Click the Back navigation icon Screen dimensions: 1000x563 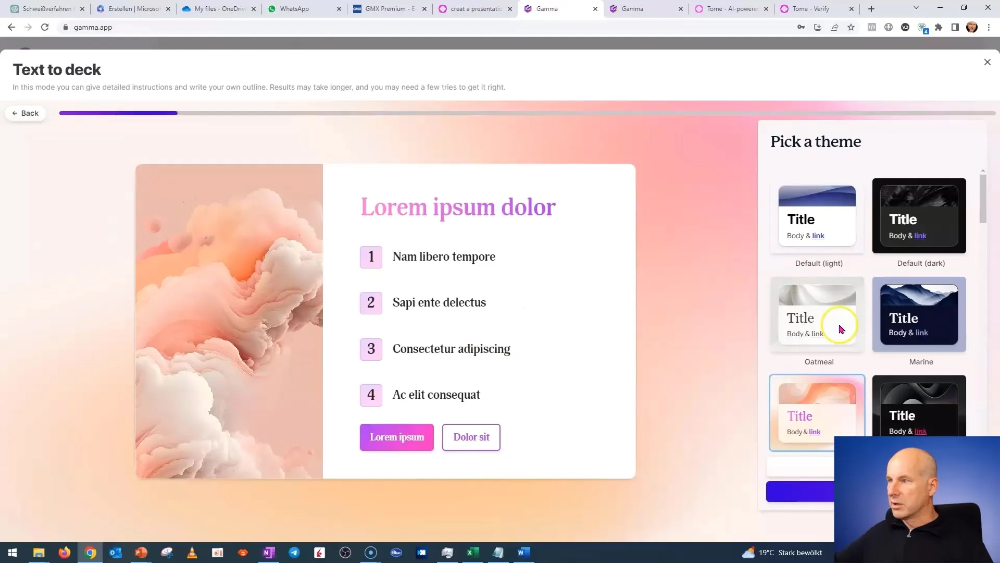(x=26, y=113)
